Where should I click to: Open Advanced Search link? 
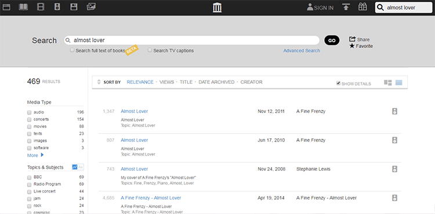click(302, 50)
